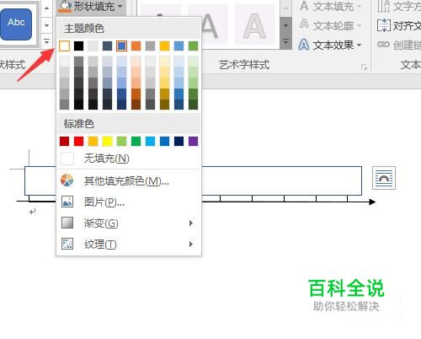Click the text direction icon
Image resolution: width=421 pixels, height=339 pixels.
(383, 6)
